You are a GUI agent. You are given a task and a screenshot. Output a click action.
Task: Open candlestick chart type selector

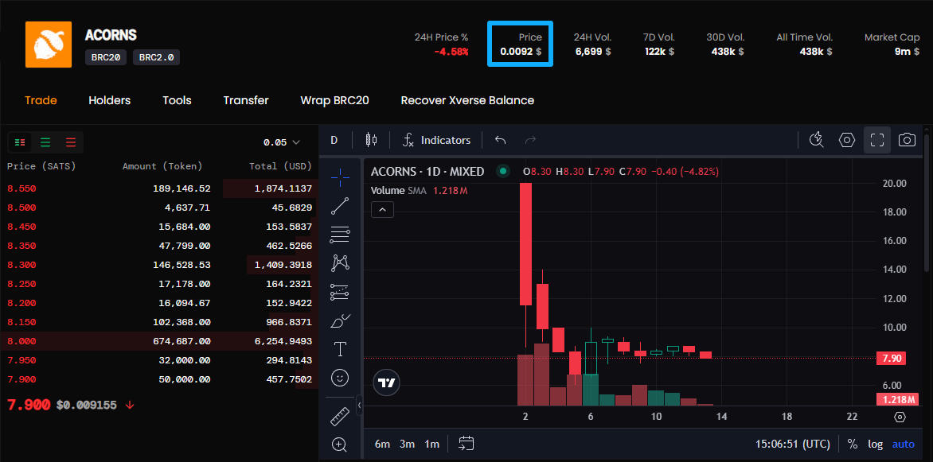[x=371, y=140]
